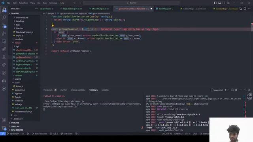Screen dimensions: 253x142
Task: Click Spaces: 2 indentation setting
Action: [178, 134]
